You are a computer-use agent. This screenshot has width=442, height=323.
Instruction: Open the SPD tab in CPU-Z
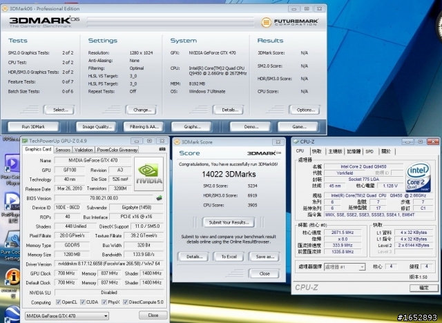(369, 152)
